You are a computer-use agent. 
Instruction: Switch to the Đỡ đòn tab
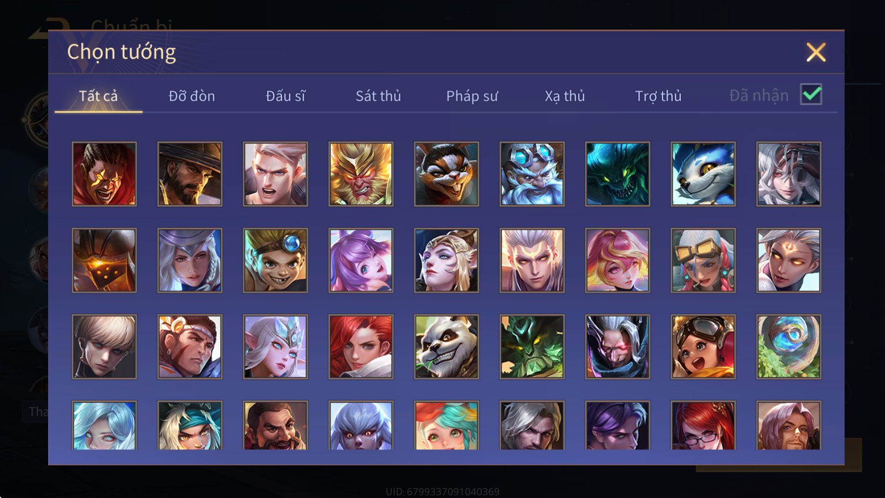[191, 96]
